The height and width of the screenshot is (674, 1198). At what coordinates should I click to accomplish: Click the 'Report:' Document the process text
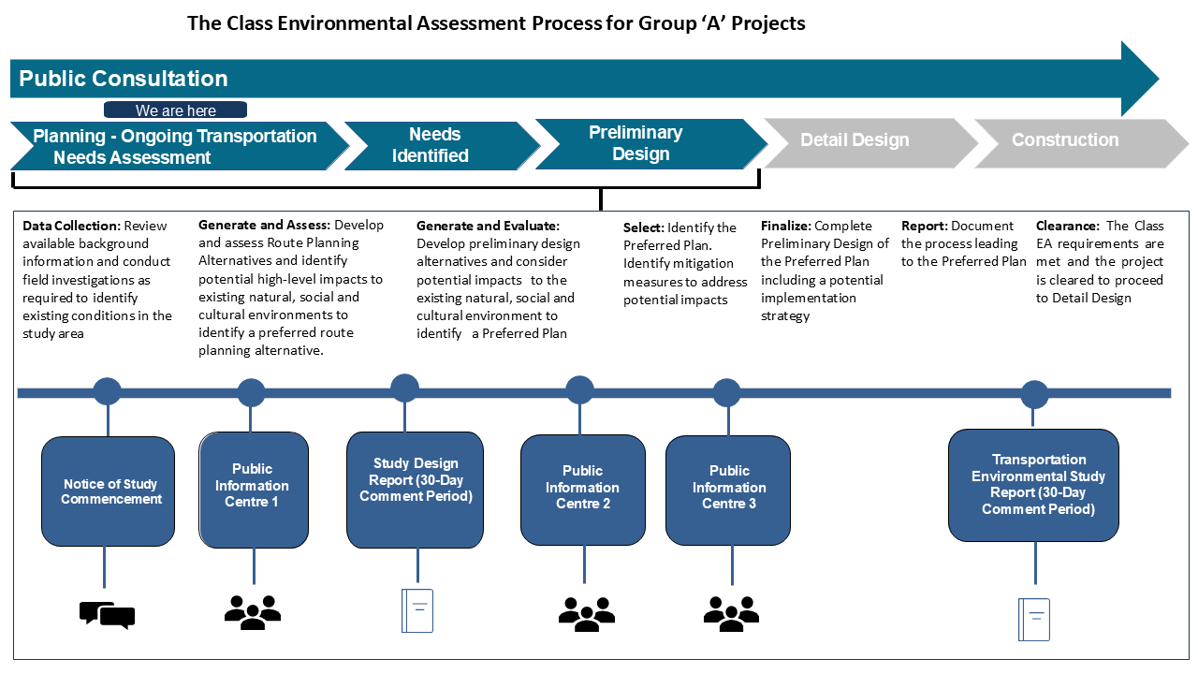[963, 243]
